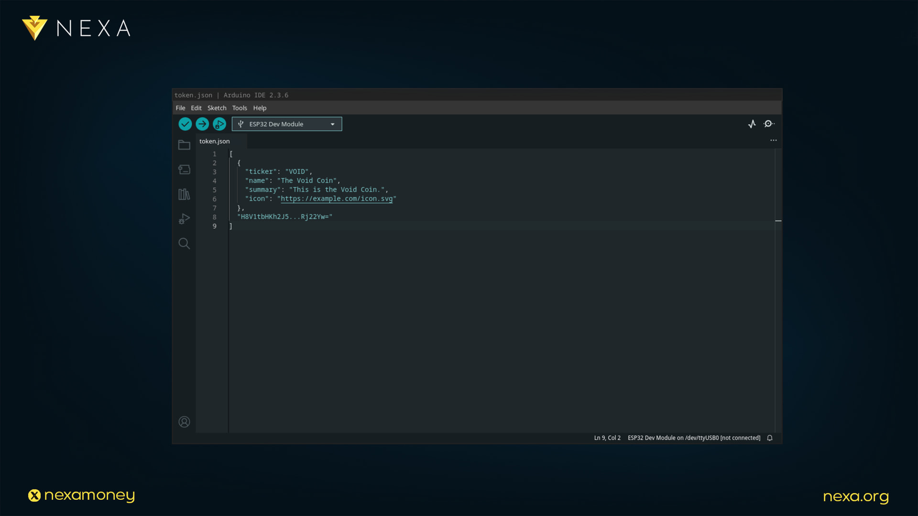918x516 pixels.
Task: Open the Boards Manager sidebar
Action: point(184,170)
